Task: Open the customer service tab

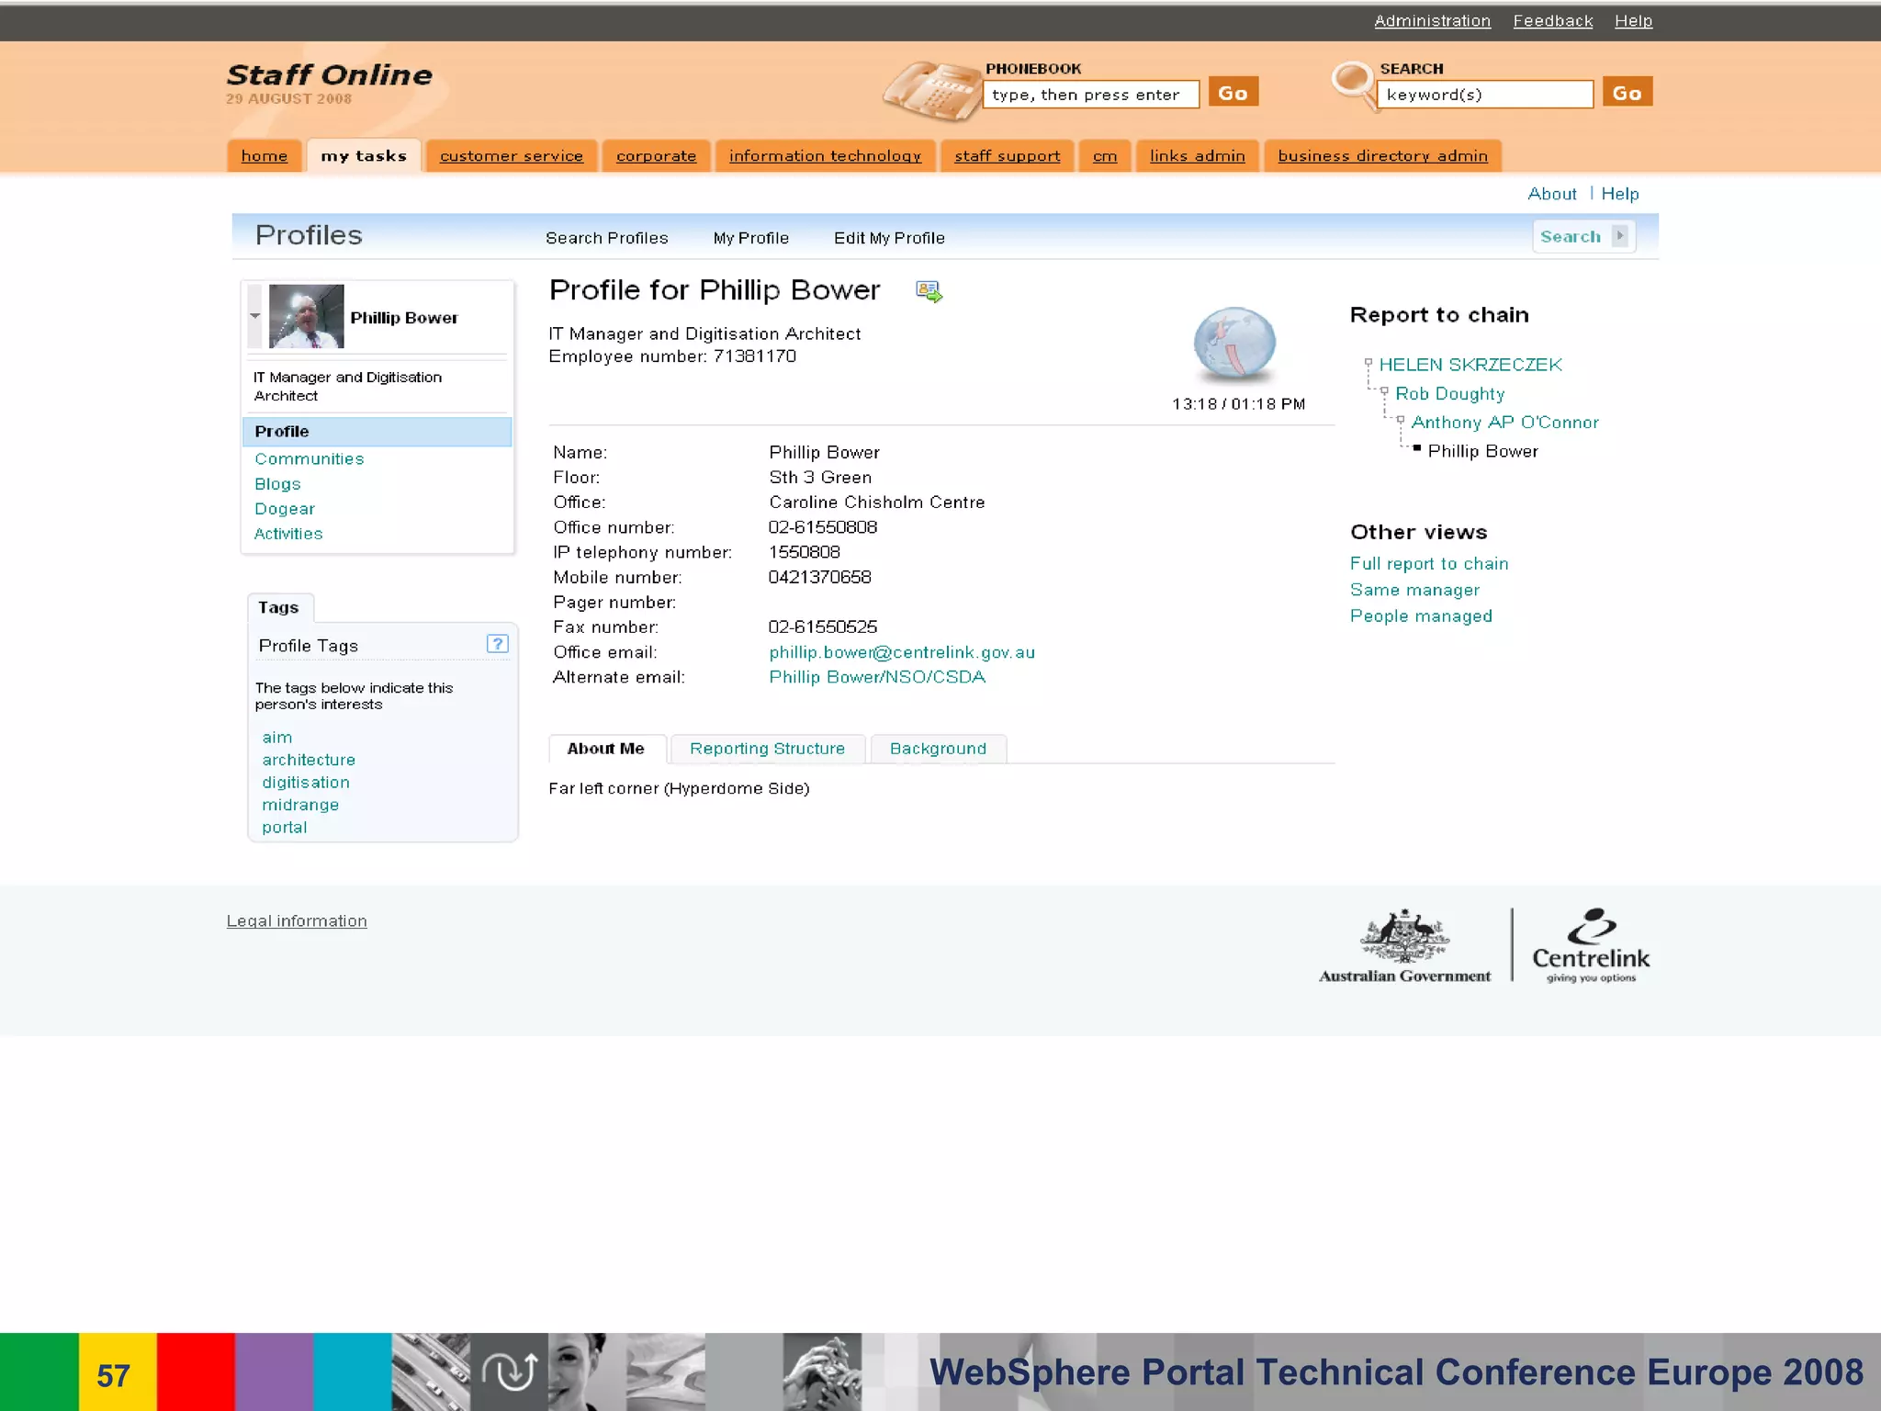Action: (512, 156)
